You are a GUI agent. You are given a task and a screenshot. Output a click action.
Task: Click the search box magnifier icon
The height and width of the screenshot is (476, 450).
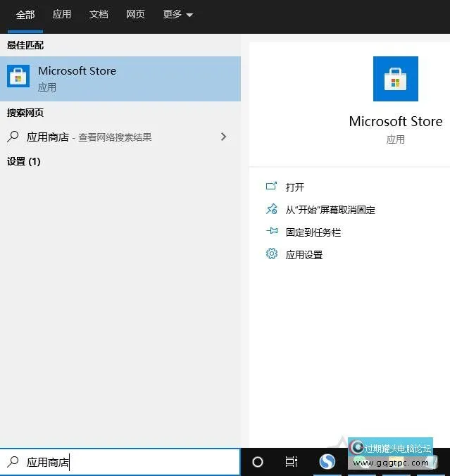pyautogui.click(x=13, y=462)
